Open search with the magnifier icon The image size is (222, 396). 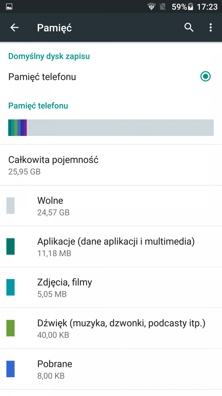(189, 27)
